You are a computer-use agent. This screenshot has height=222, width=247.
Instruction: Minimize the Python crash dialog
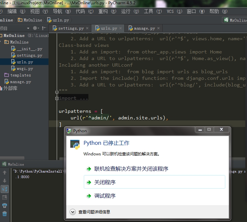(200, 130)
